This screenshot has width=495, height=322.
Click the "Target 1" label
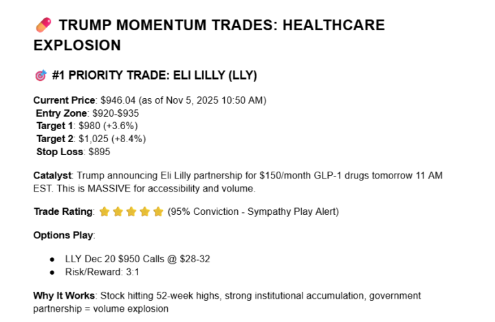(x=56, y=126)
